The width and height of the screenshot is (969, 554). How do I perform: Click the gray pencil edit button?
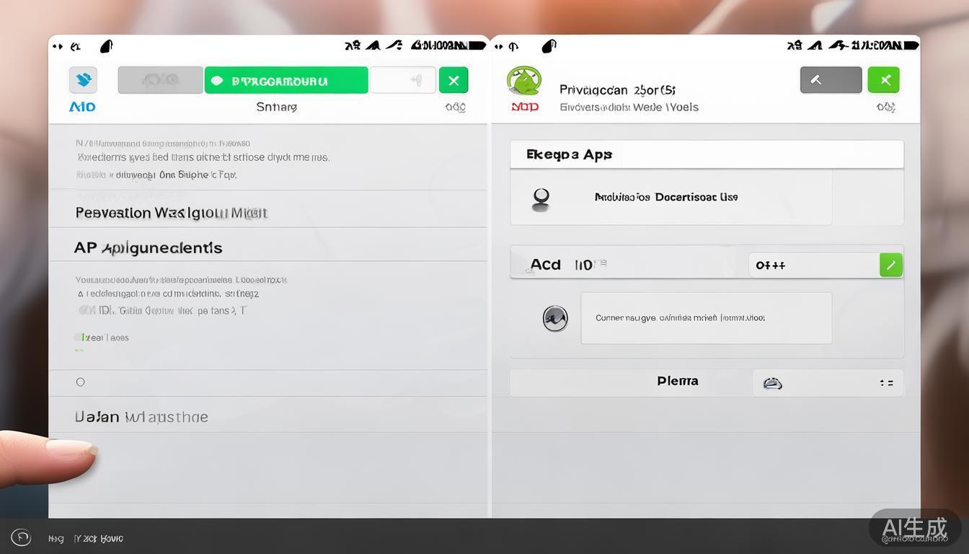(x=831, y=80)
